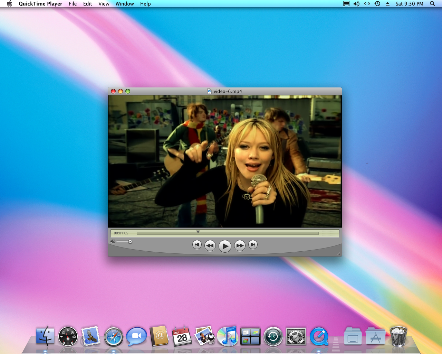Minimize the video-6.mp4 window

tap(121, 91)
